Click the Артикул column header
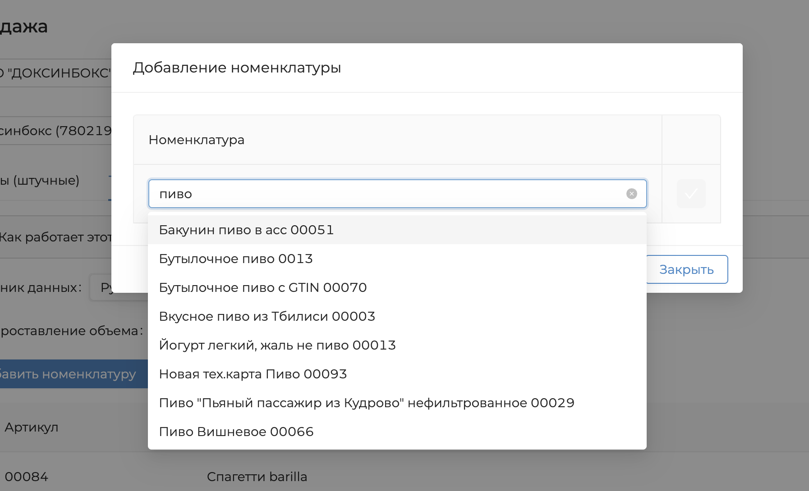 point(32,427)
